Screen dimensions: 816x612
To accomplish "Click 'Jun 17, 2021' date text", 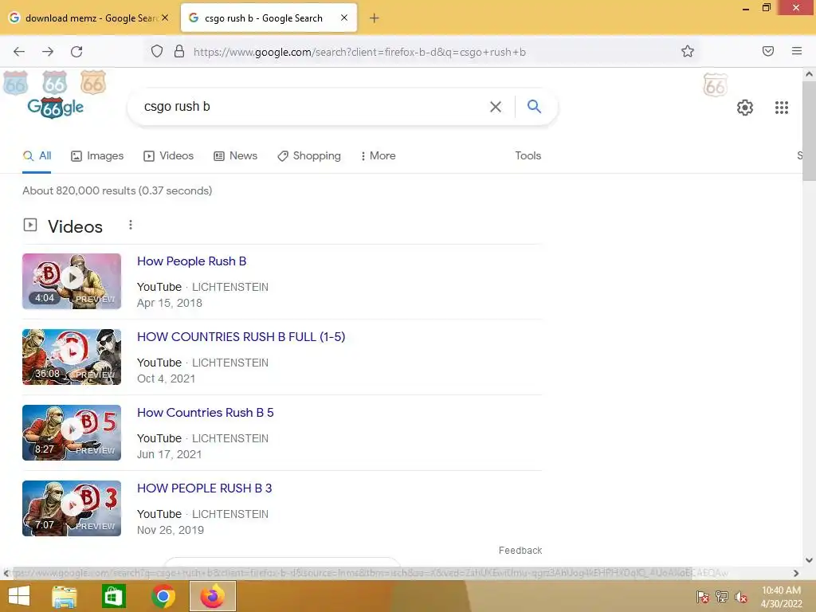I will click(x=169, y=454).
